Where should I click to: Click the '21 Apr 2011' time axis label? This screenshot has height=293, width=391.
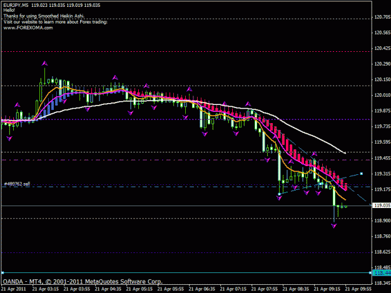pos(14,289)
